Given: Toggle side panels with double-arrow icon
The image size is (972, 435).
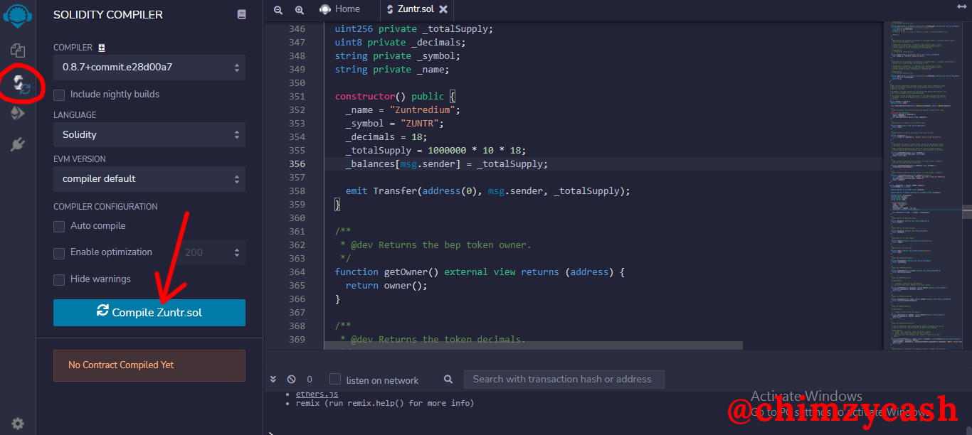Looking at the screenshot, I should (x=962, y=6).
